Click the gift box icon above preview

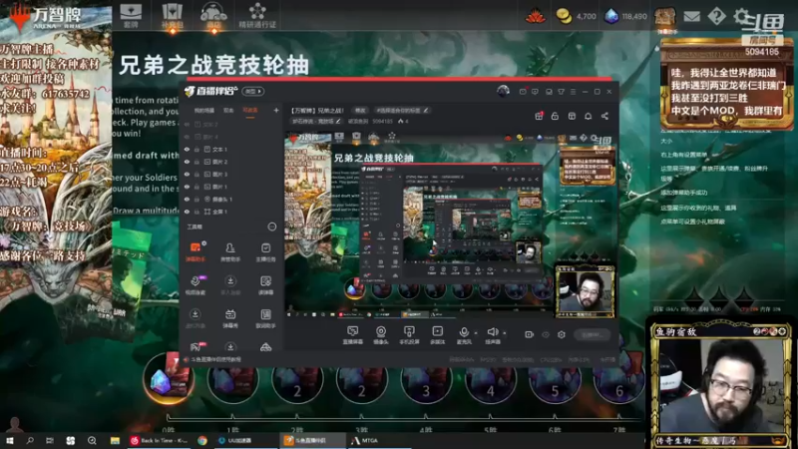click(x=539, y=116)
